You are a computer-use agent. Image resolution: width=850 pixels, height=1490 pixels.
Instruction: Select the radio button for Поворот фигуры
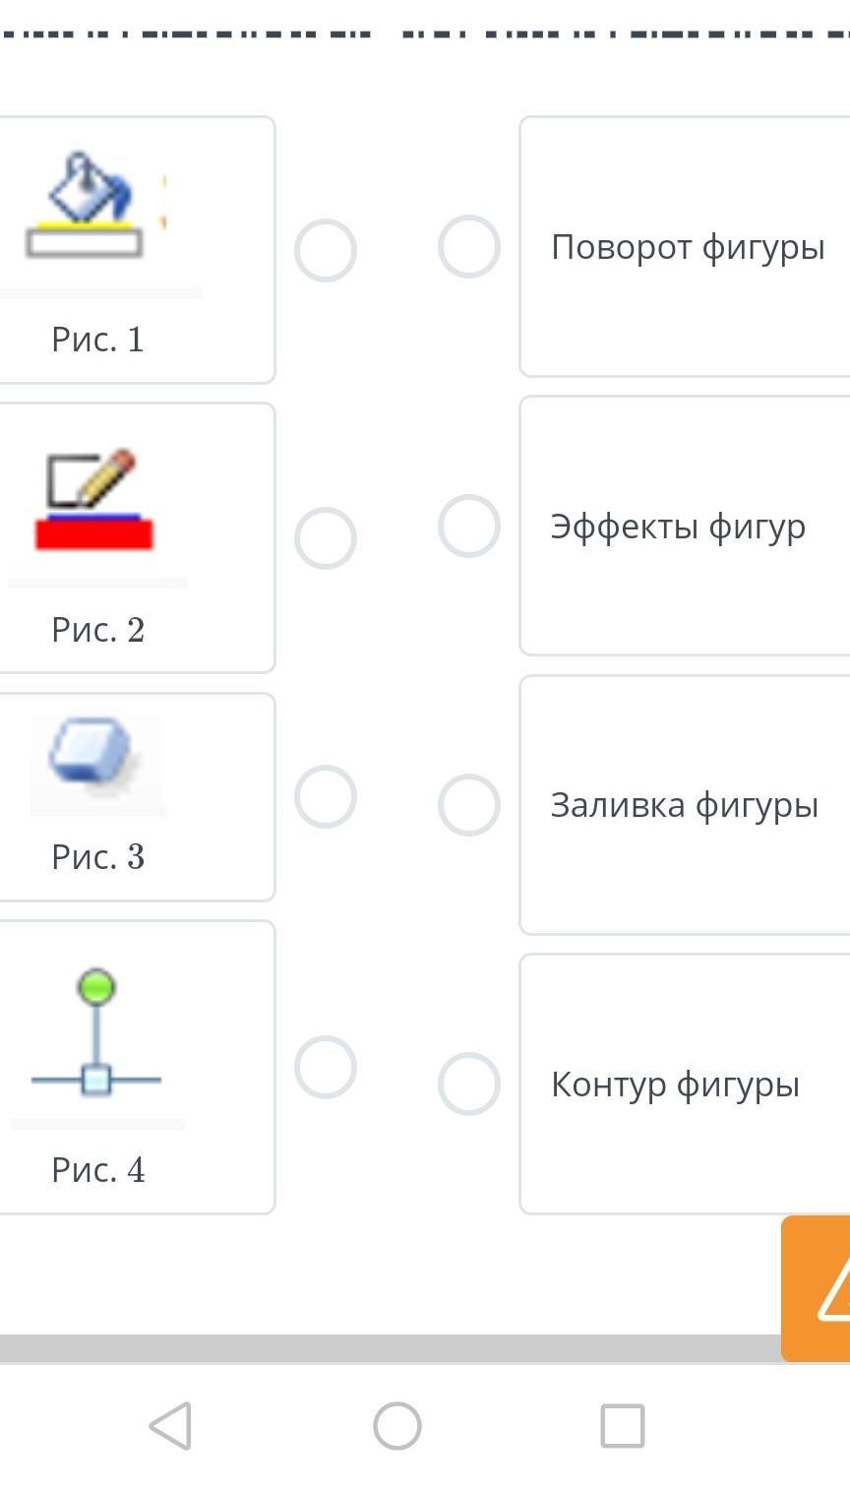[469, 246]
